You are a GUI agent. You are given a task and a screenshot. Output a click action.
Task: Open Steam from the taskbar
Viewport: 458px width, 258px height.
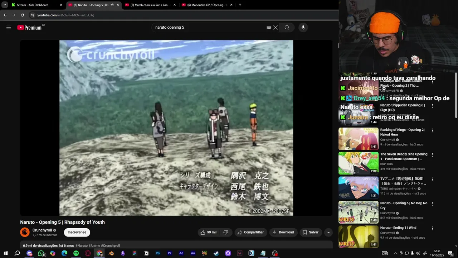coord(216,253)
